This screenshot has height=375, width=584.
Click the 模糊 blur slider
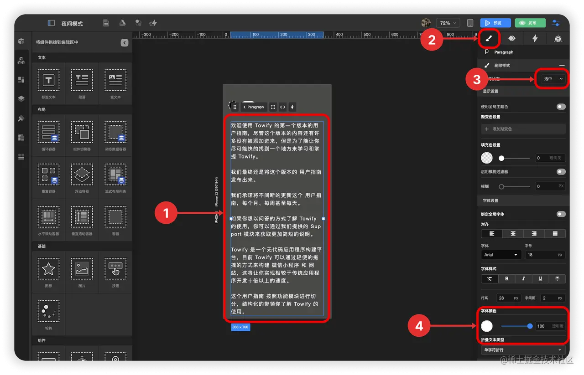[515, 186]
